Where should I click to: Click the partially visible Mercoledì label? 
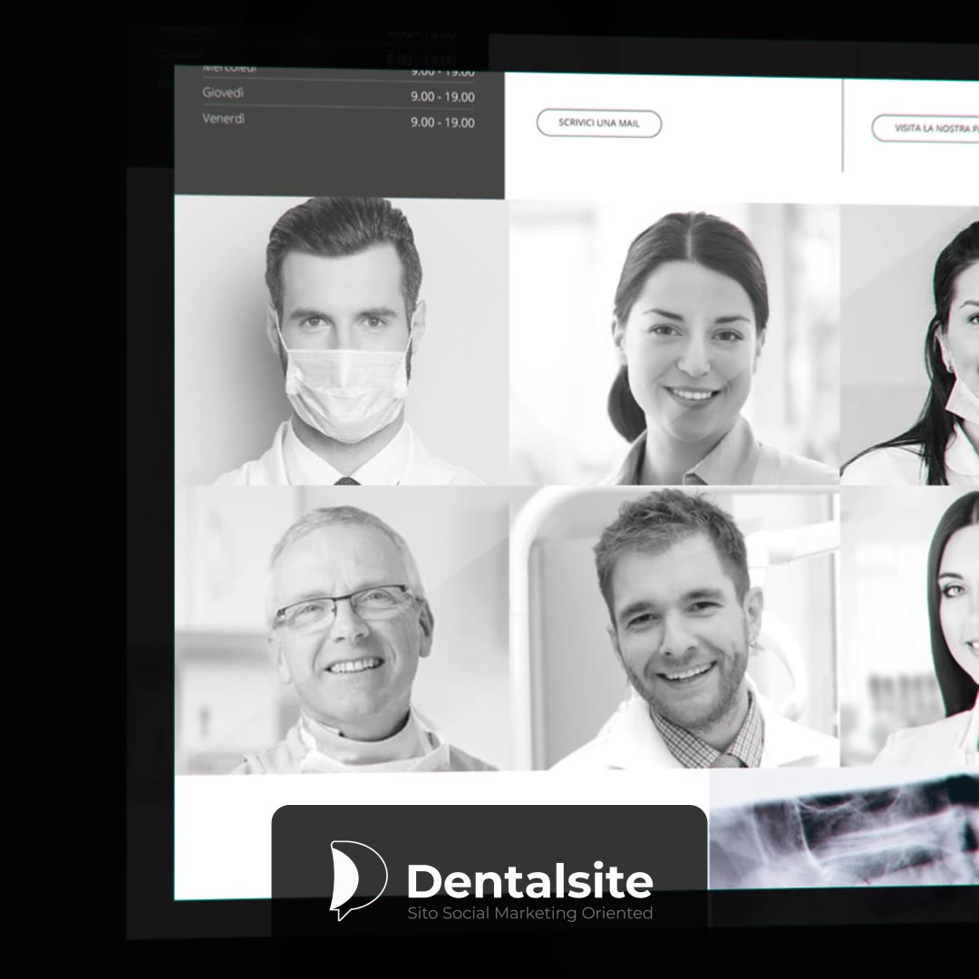pyautogui.click(x=229, y=70)
